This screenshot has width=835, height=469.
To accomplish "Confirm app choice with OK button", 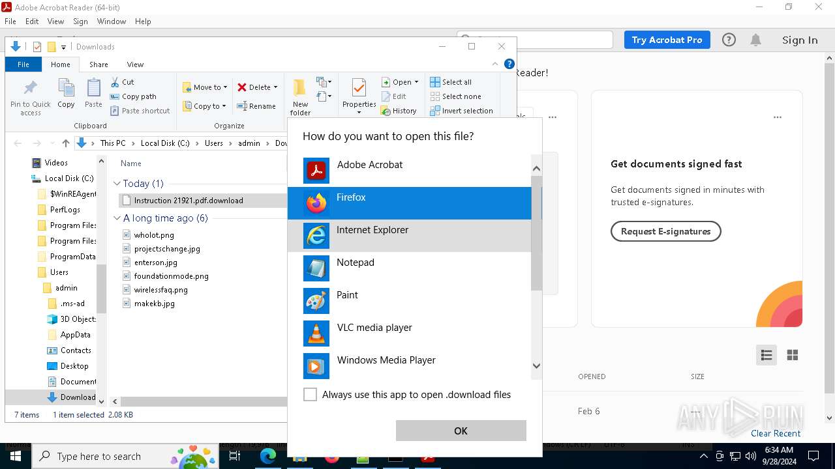I will (x=461, y=431).
